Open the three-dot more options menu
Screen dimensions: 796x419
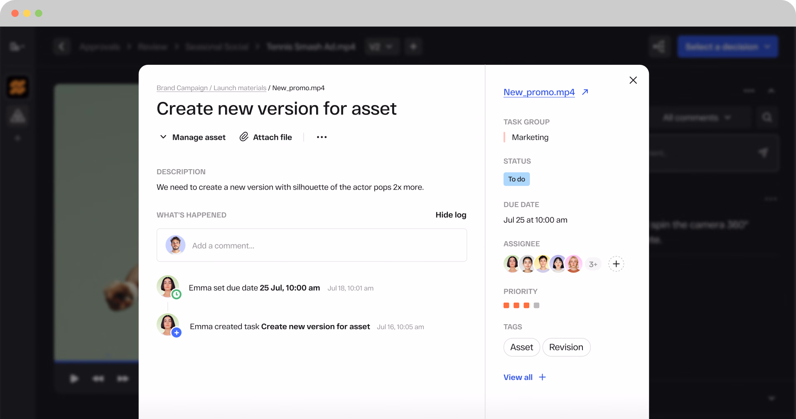pos(322,137)
